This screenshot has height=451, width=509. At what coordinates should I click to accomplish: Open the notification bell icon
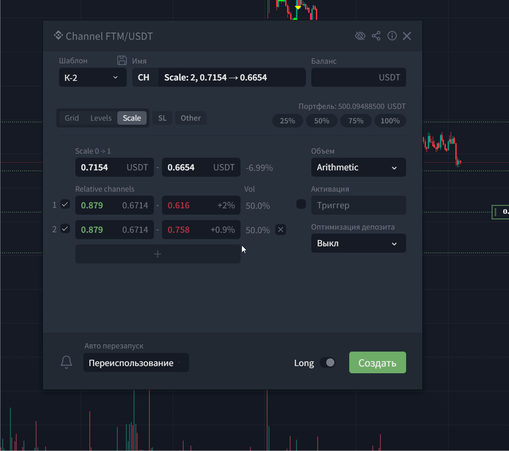point(66,362)
